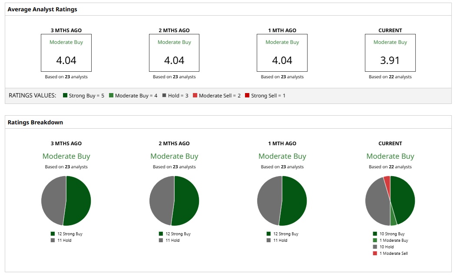The height and width of the screenshot is (277, 460).
Task: Click the Hold gray legend swatch
Action: tap(164, 95)
